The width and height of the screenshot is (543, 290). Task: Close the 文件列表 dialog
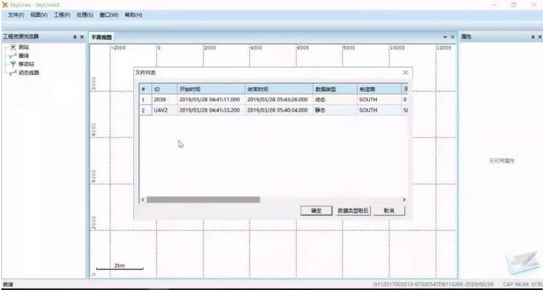[x=405, y=73]
